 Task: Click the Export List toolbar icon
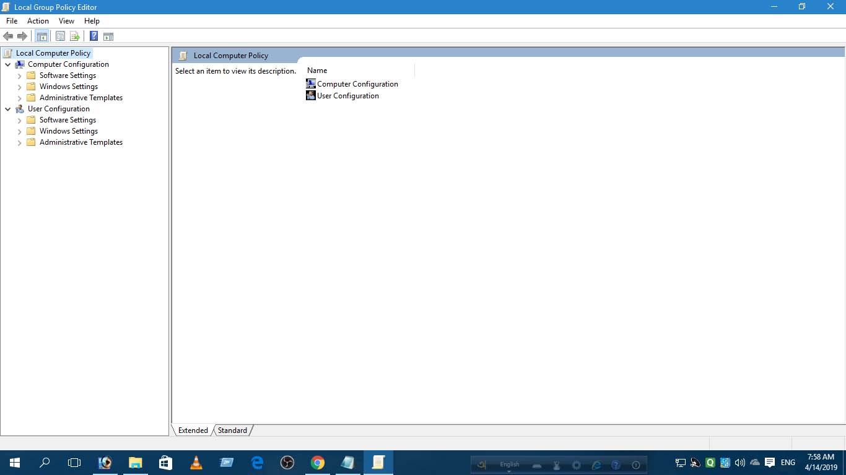(75, 36)
